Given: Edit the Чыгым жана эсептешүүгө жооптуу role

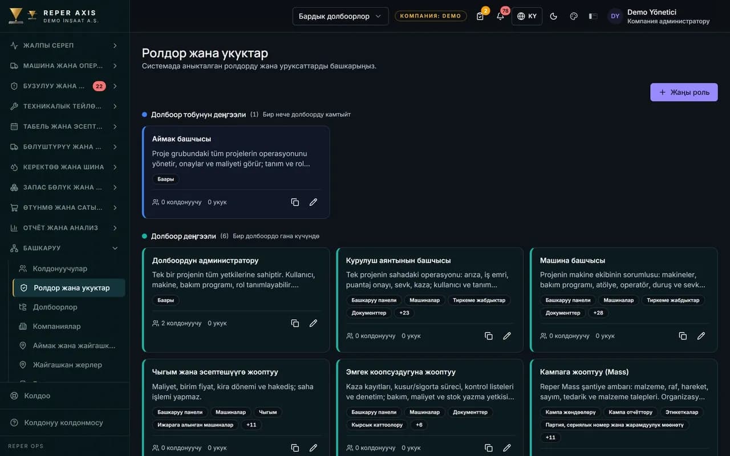Looking at the screenshot, I should tap(313, 447).
